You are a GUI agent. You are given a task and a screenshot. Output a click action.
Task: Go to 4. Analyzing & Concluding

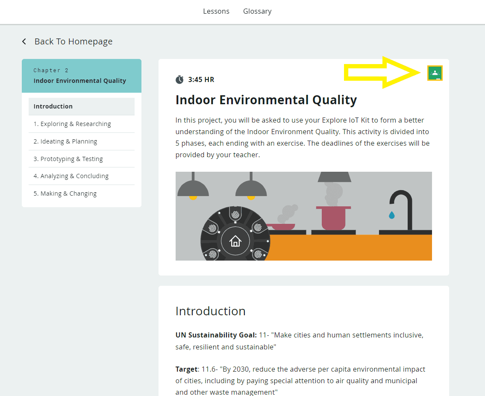71,176
